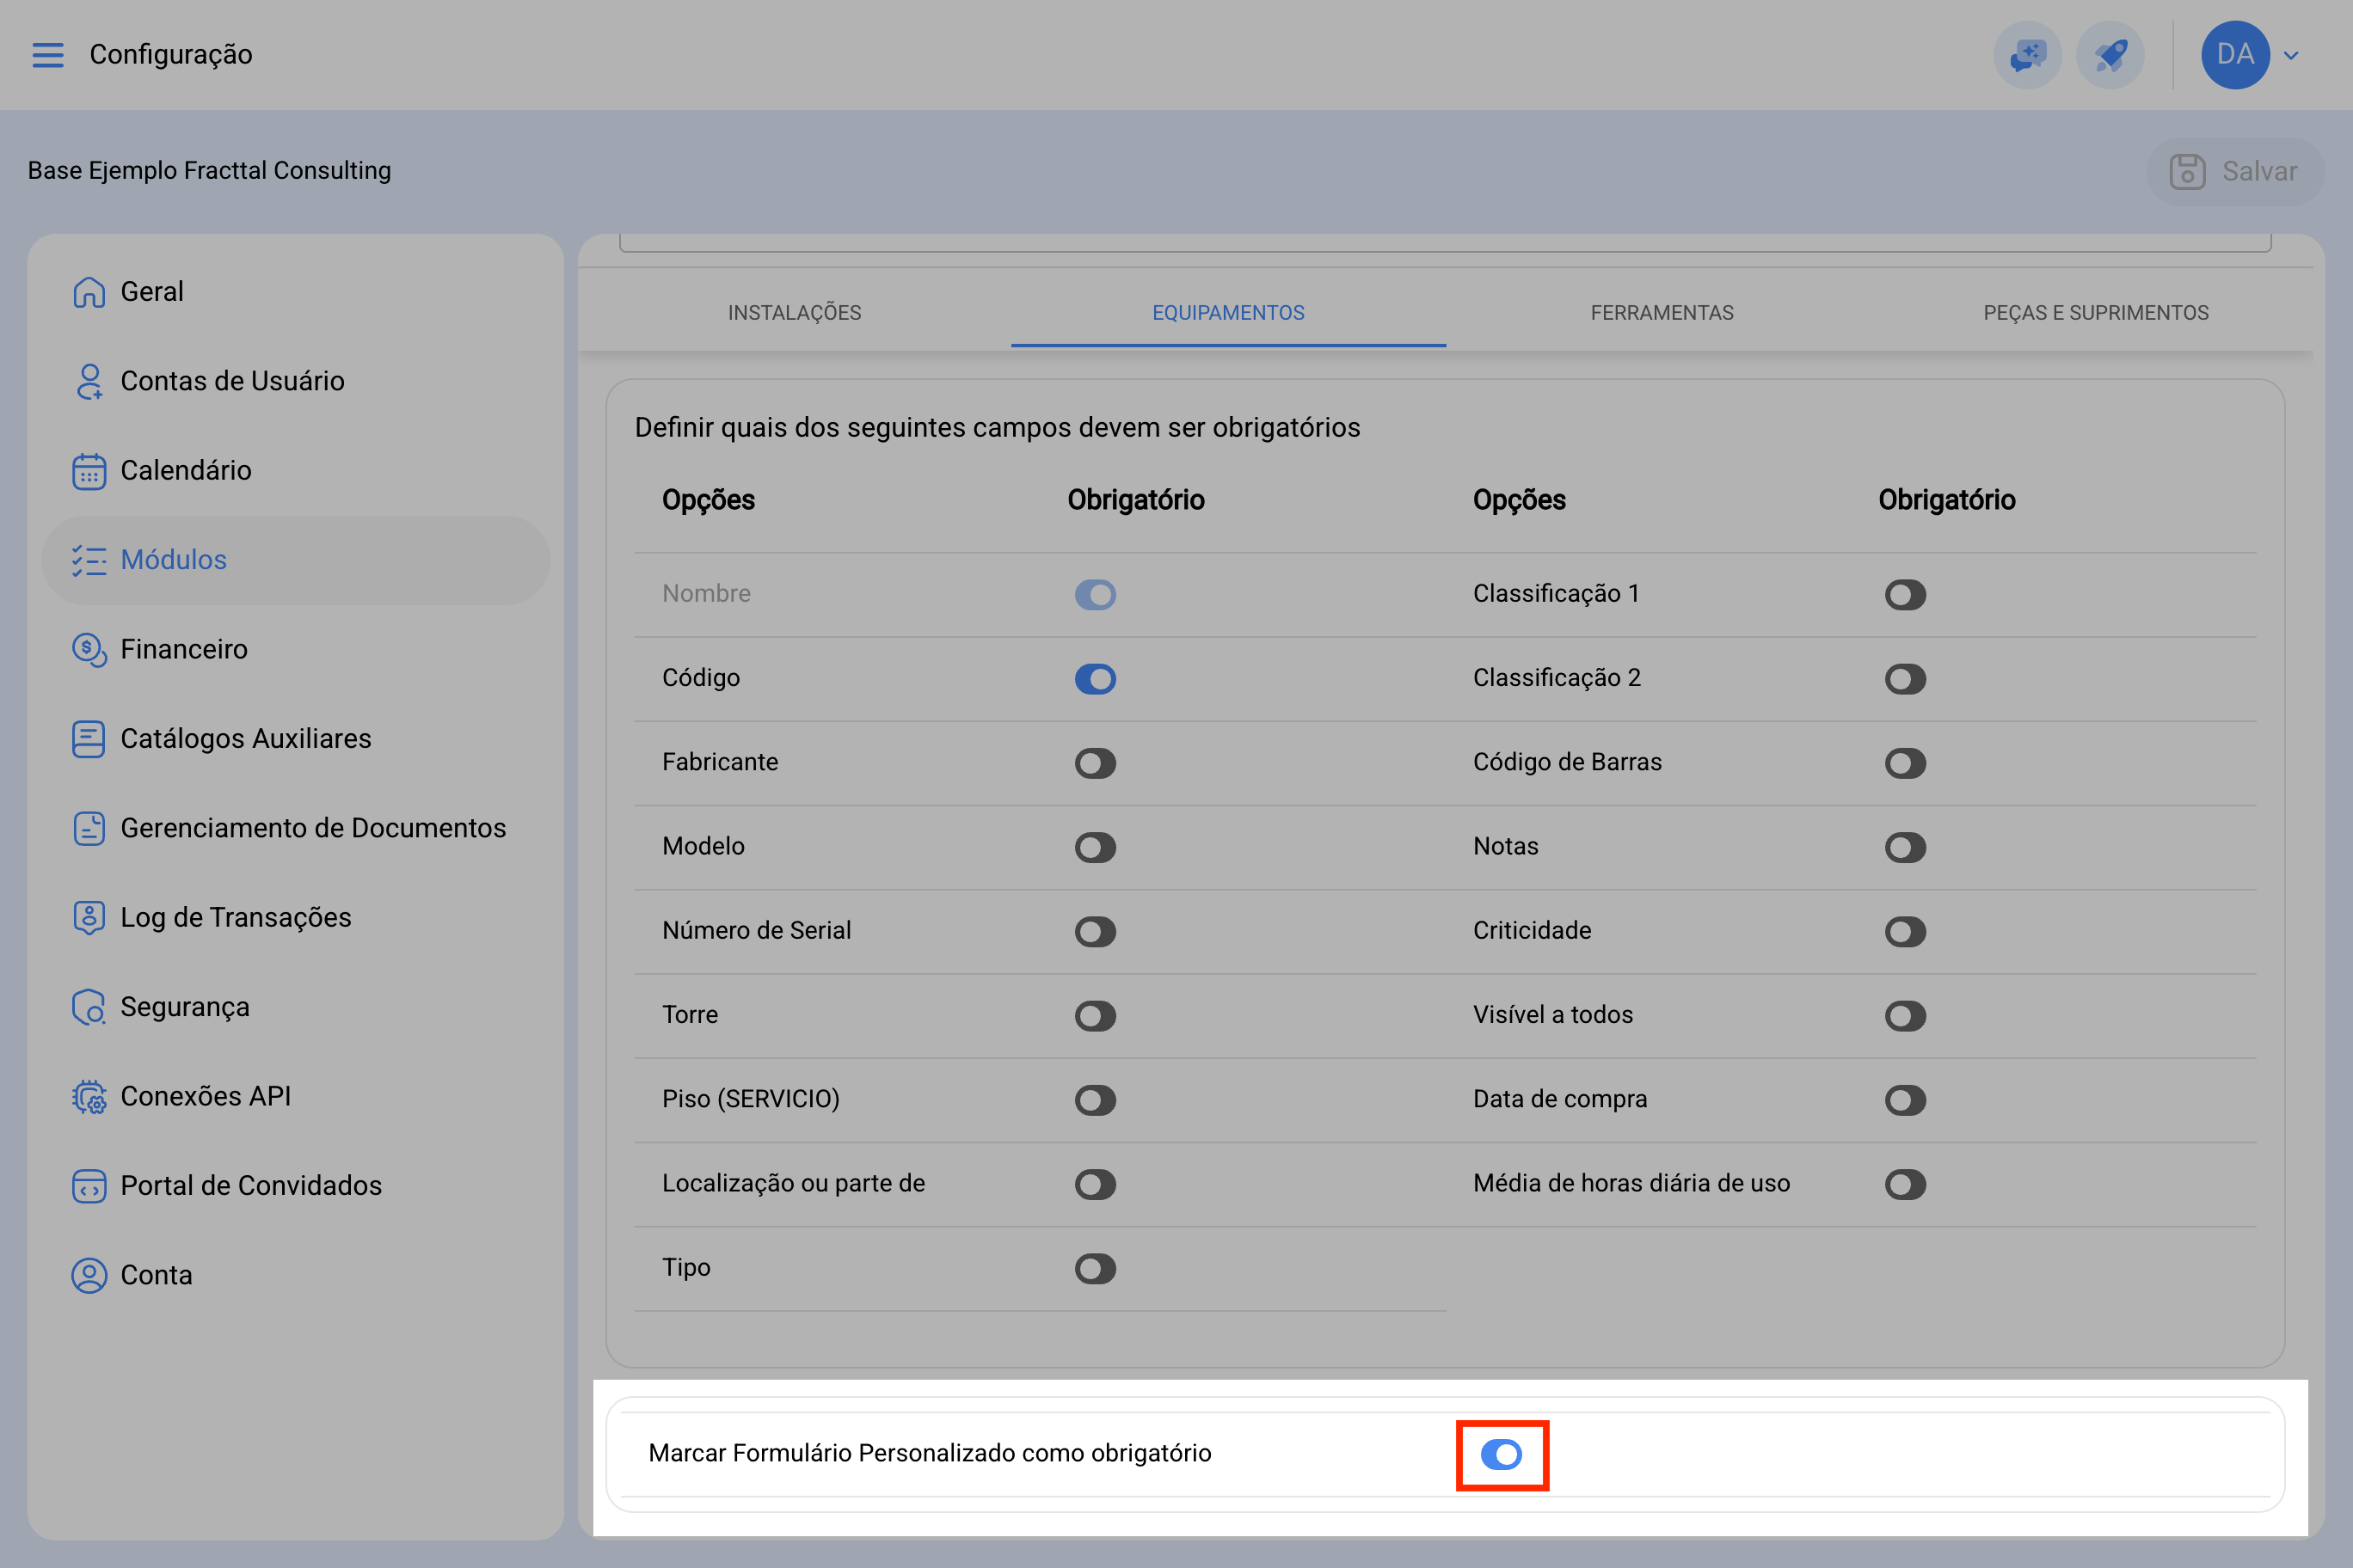The width and height of the screenshot is (2353, 1568).
Task: Click the Calendário calendar icon
Action: click(x=89, y=471)
